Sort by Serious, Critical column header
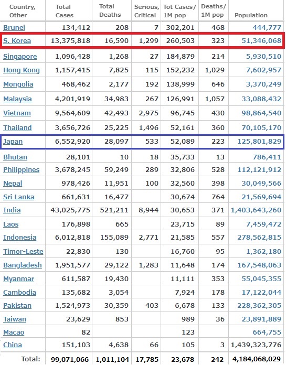 146,11
